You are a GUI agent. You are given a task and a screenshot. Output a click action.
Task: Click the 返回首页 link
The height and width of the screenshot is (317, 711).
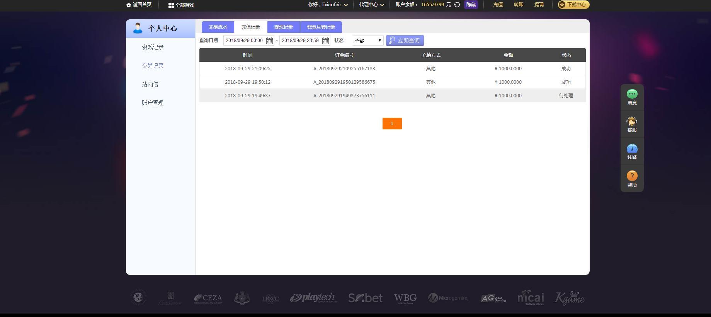(x=142, y=5)
